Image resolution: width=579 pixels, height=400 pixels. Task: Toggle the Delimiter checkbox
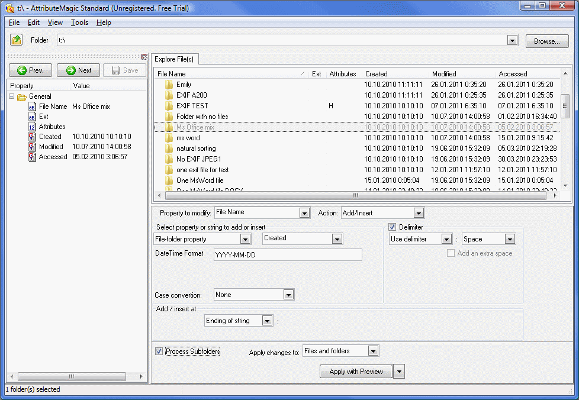[x=392, y=227]
